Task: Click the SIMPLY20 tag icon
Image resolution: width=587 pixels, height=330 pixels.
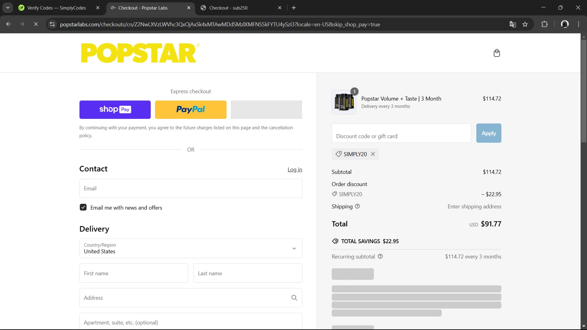Action: click(x=339, y=154)
